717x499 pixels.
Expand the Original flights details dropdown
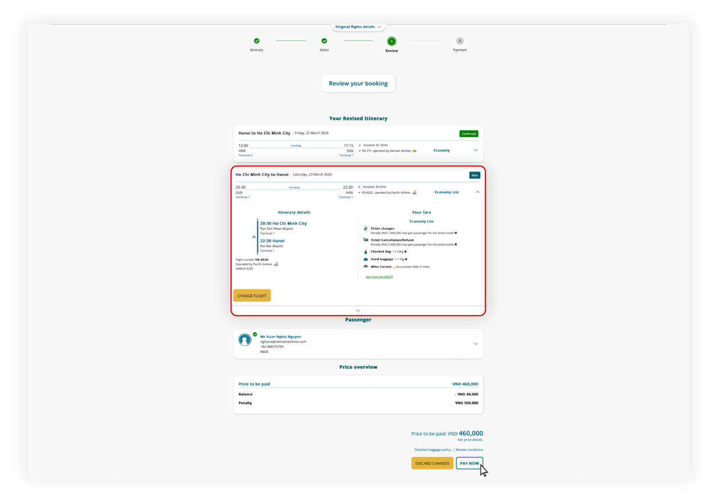pyautogui.click(x=358, y=26)
